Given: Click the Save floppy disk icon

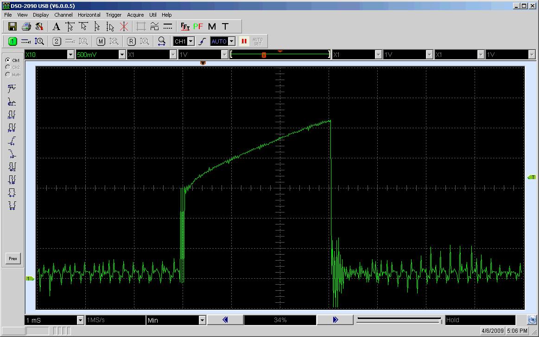Looking at the screenshot, I should coord(13,26).
